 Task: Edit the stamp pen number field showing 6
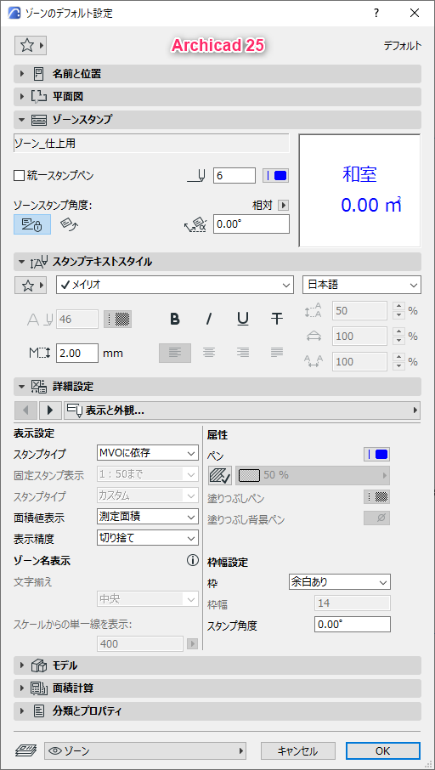click(234, 175)
